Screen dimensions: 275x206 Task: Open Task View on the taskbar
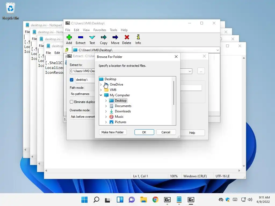108,200
